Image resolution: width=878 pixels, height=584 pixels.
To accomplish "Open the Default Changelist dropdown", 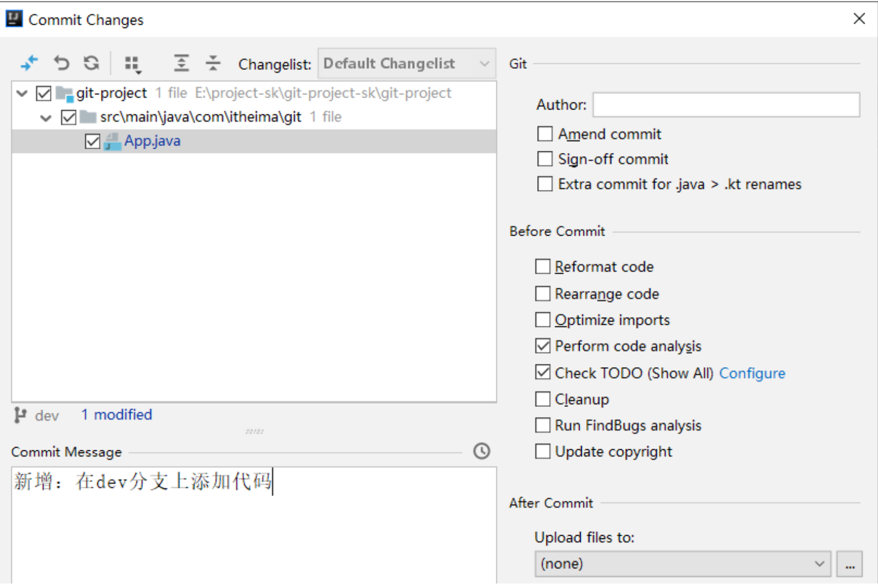I will [406, 64].
